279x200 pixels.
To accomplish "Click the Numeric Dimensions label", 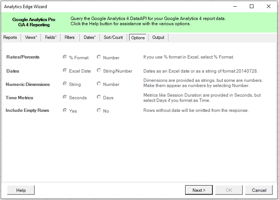I will click(x=28, y=84).
